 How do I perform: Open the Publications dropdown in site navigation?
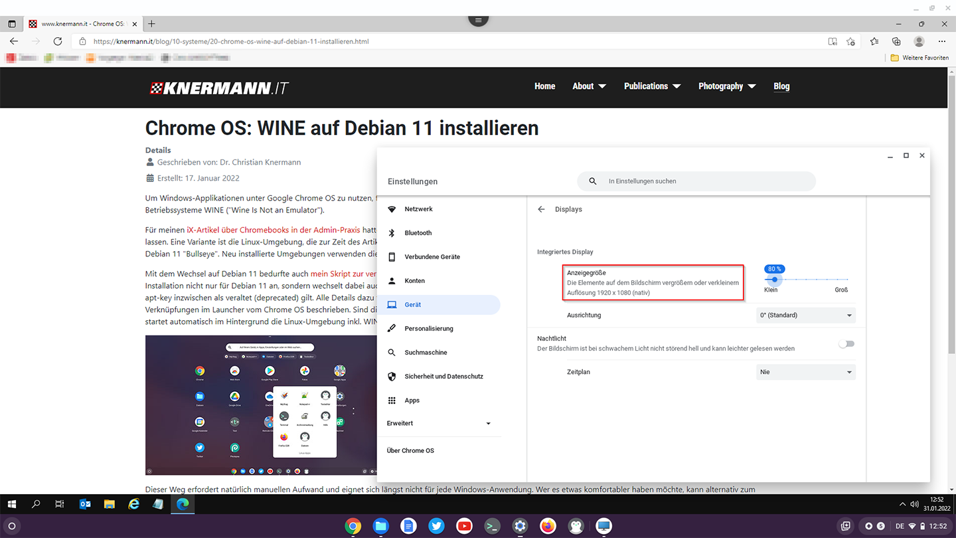click(653, 86)
